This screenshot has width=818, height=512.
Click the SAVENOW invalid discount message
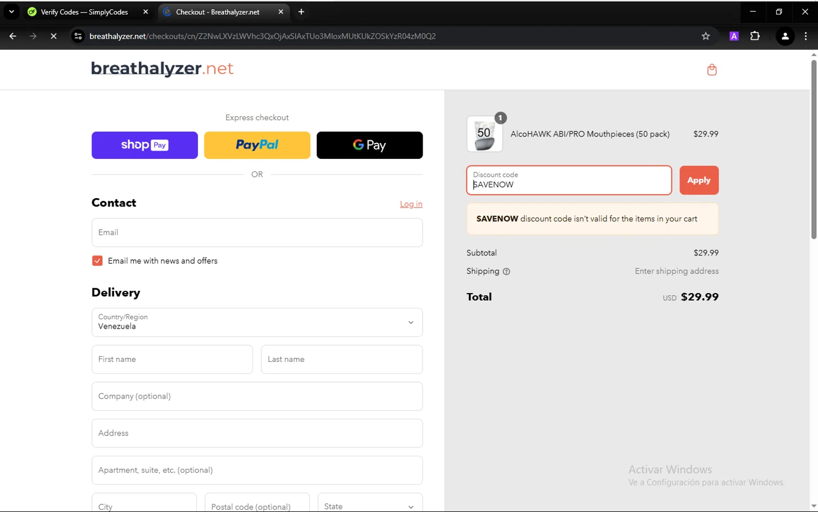(x=592, y=219)
